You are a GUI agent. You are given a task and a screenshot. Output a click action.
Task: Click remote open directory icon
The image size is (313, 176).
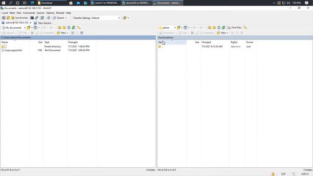point(179,28)
